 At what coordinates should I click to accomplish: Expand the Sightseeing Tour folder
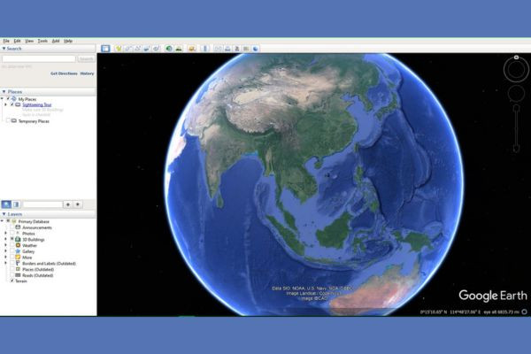6,104
